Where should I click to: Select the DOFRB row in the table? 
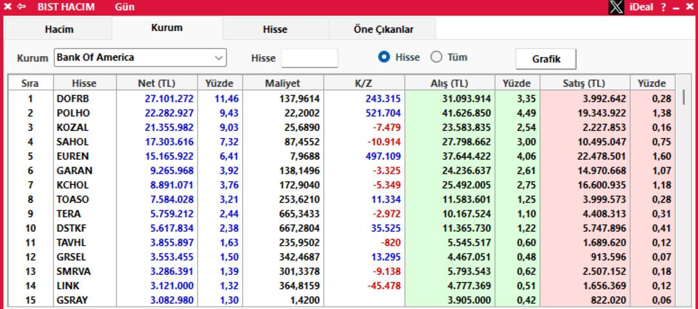[84, 99]
